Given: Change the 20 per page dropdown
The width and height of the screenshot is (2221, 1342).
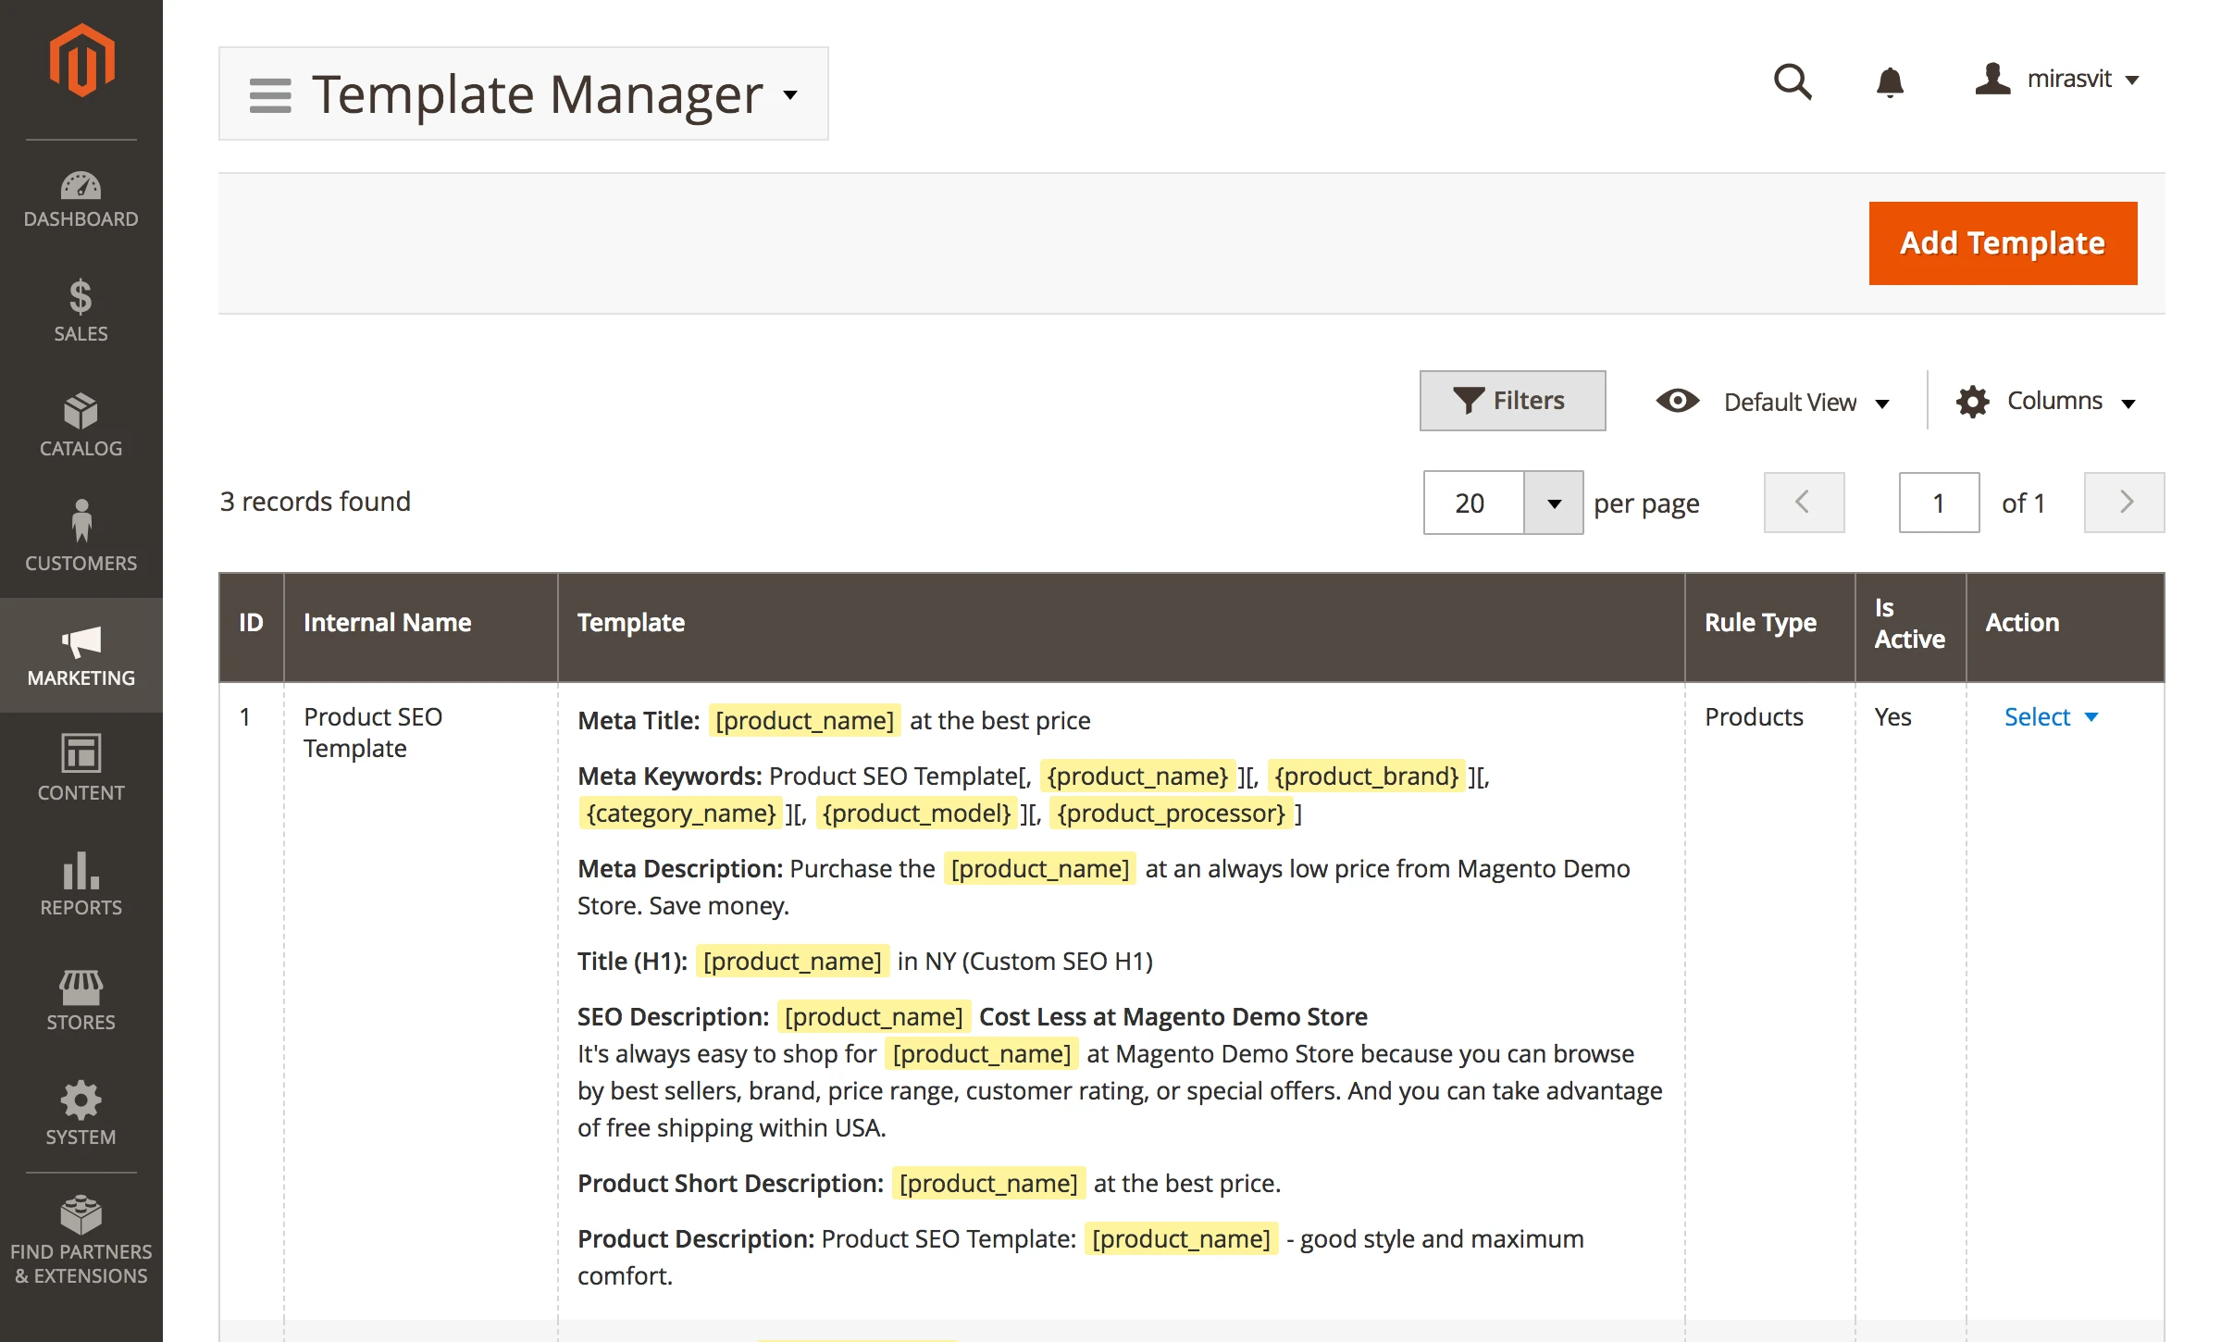Looking at the screenshot, I should pyautogui.click(x=1501, y=503).
